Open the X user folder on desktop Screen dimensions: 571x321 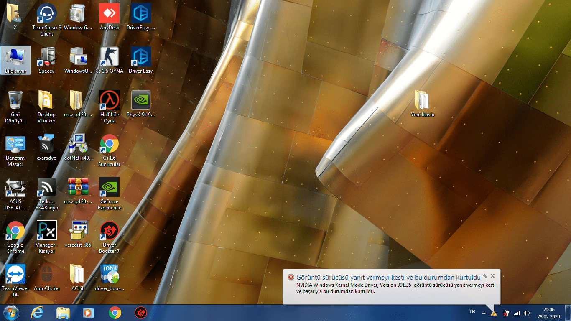[15, 17]
